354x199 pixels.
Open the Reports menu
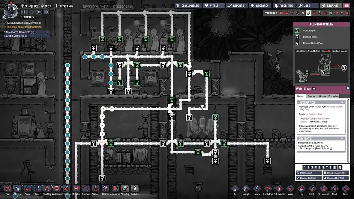pos(236,6)
